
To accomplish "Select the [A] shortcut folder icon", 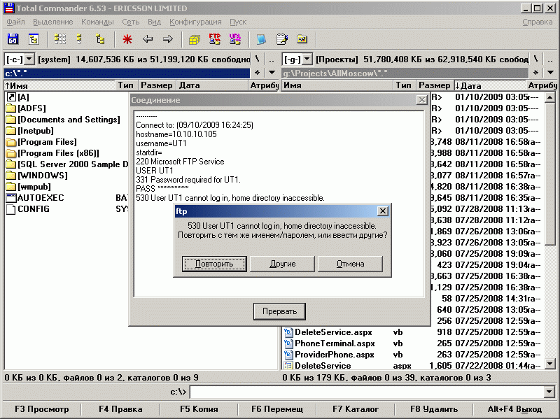I will coord(11,97).
